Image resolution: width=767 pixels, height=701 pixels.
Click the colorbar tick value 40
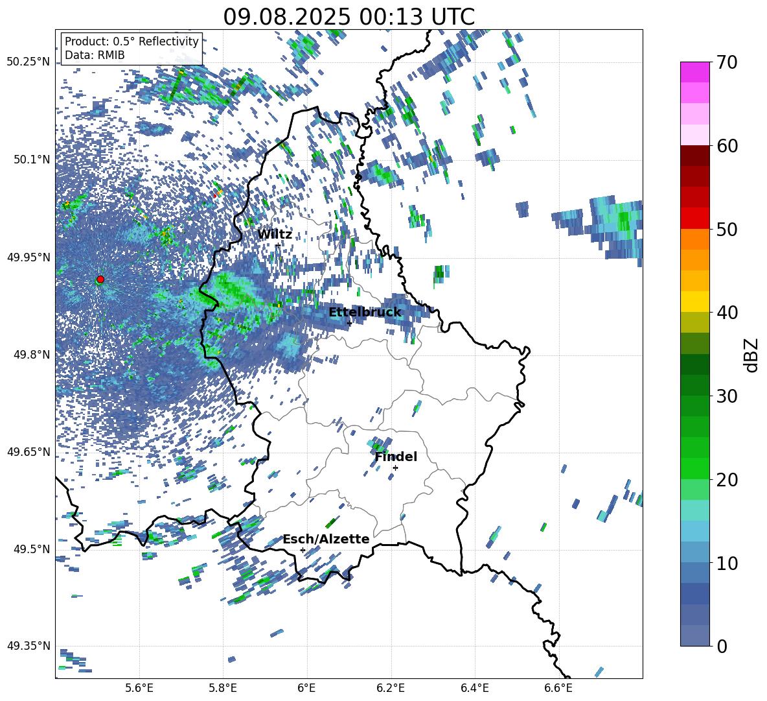click(x=726, y=313)
